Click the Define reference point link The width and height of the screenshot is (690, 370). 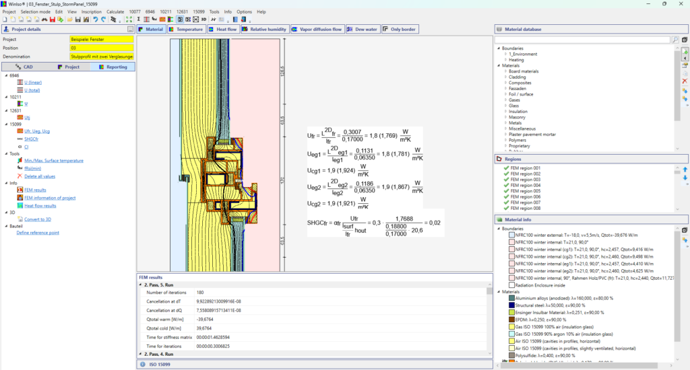38,233
